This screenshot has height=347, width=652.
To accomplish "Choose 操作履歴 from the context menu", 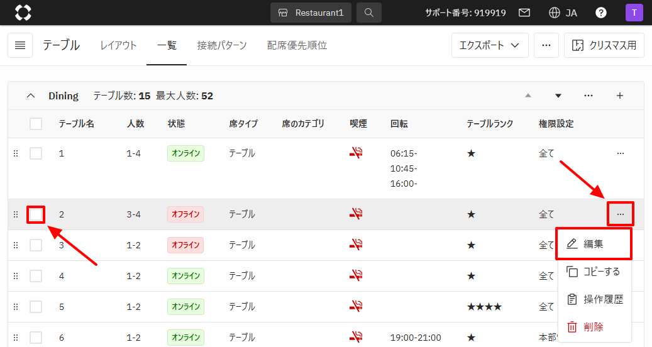I will 594,299.
